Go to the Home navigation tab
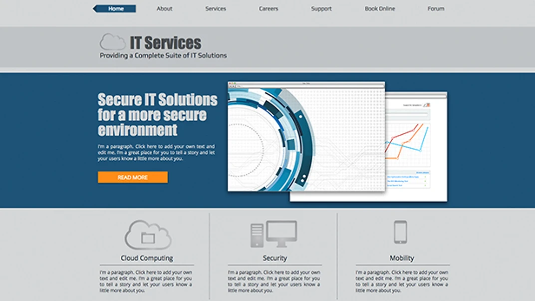535x301 pixels. 116,8
